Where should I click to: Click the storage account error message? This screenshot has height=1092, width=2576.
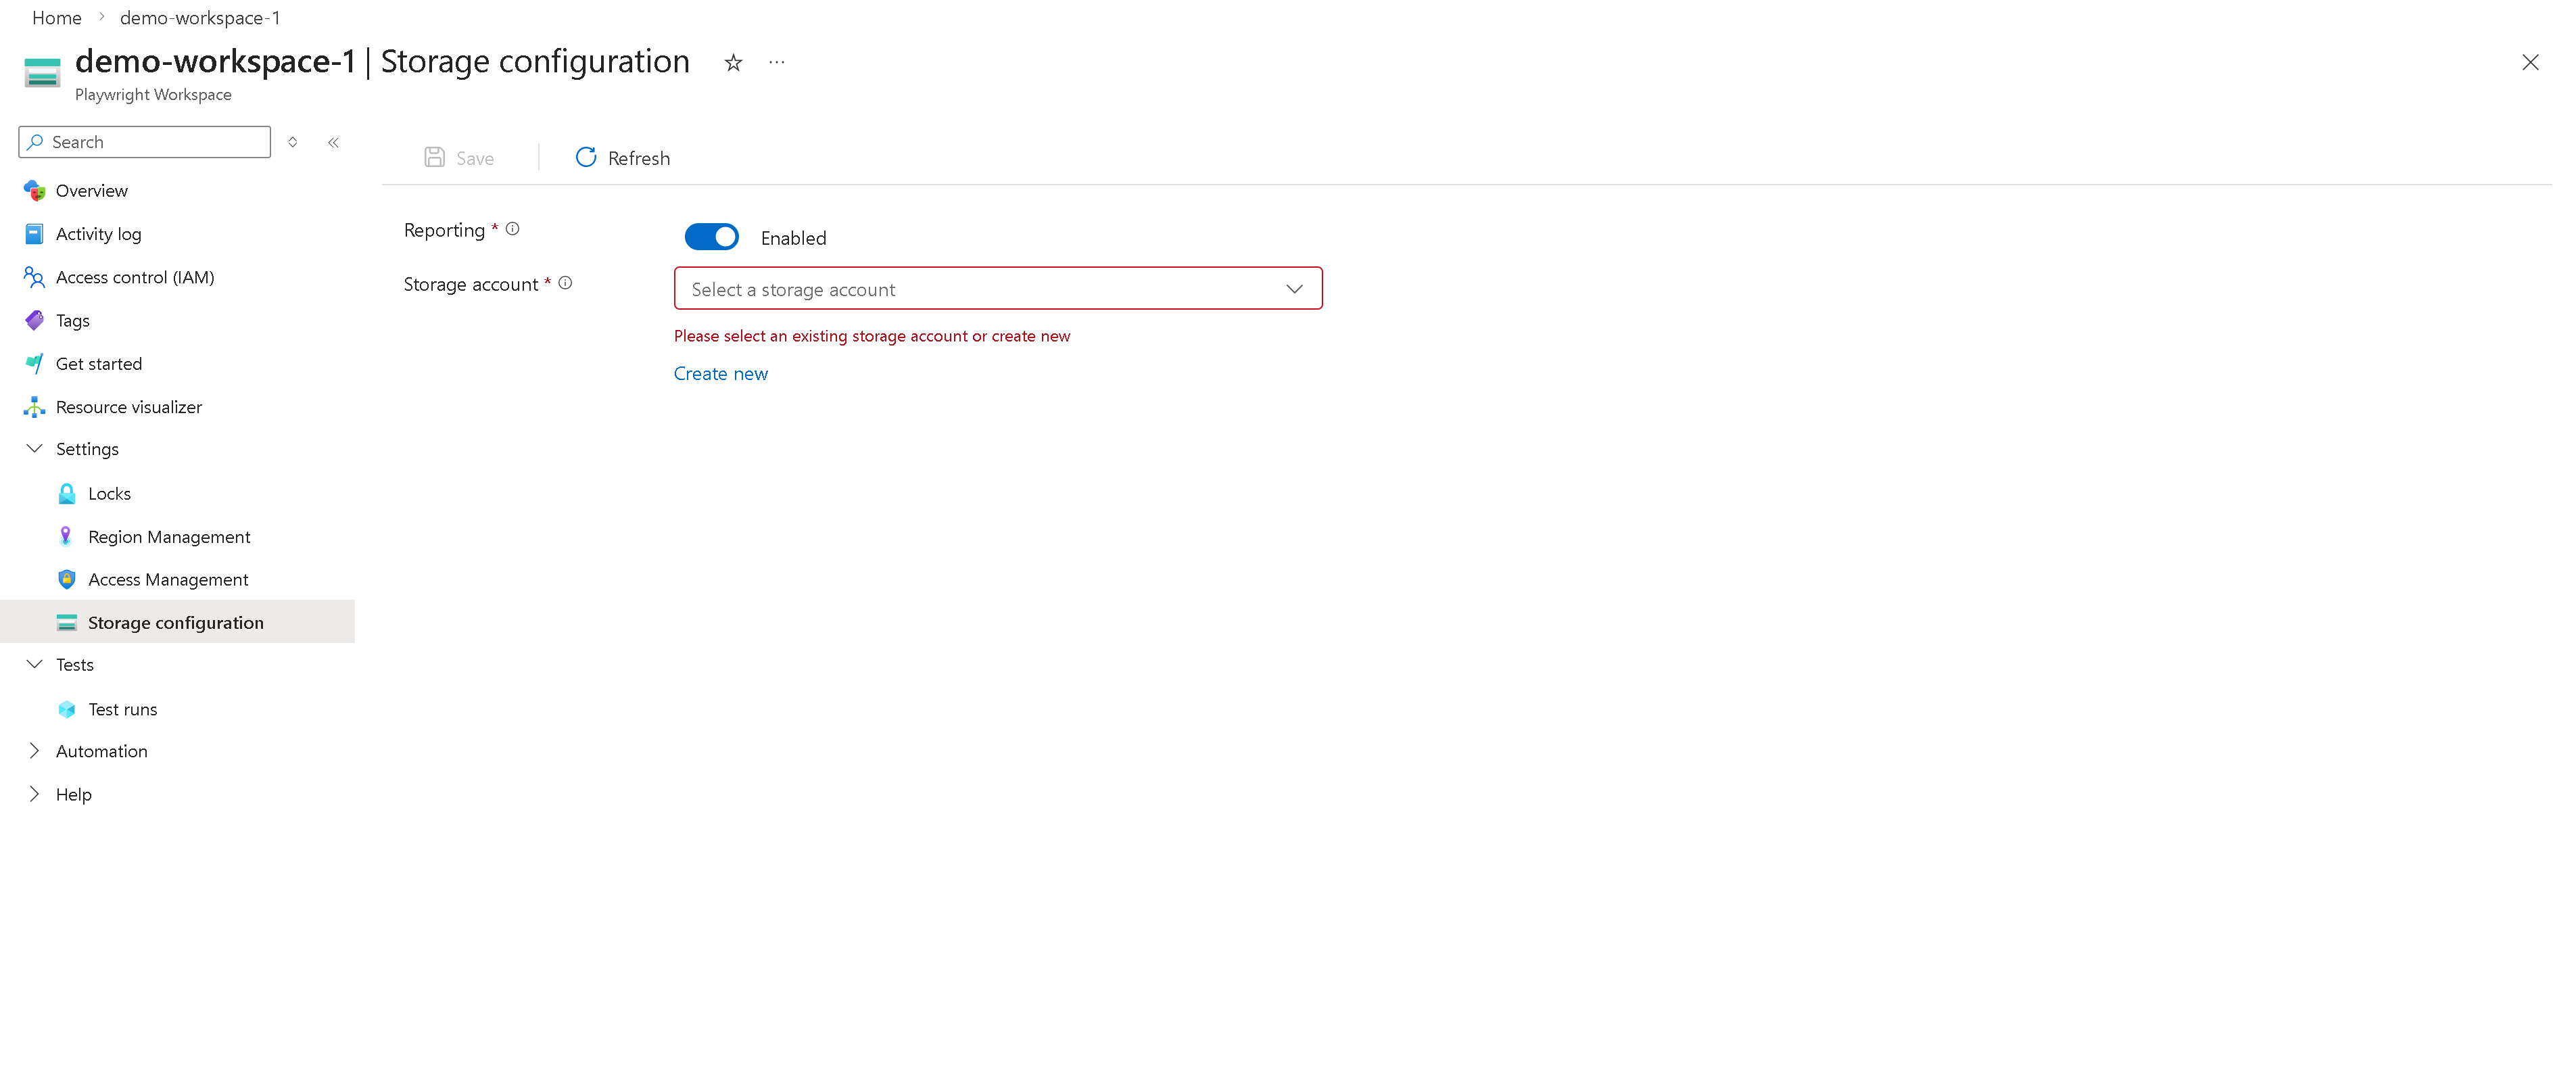[x=872, y=336]
